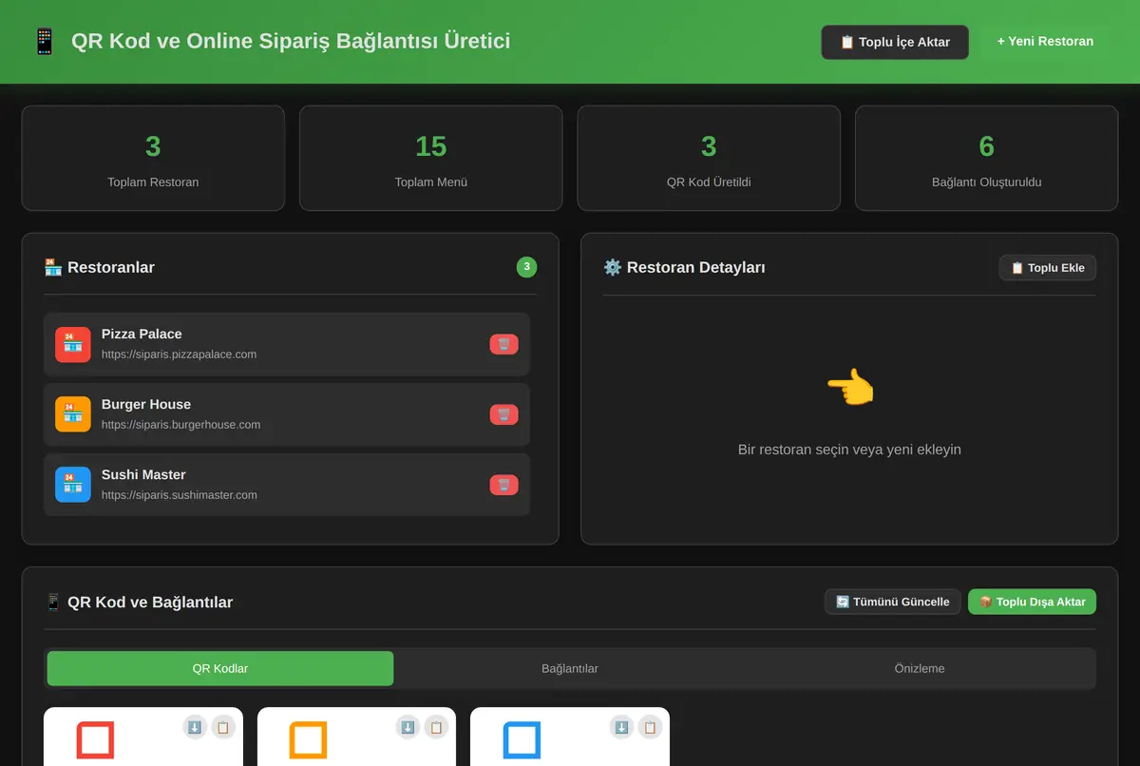
Task: Click the pointing hand placeholder icon
Action: (x=849, y=389)
